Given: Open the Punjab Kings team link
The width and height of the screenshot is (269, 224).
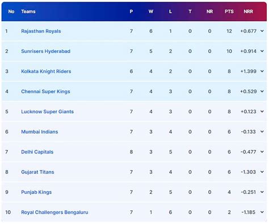Looking at the screenshot, I should (x=36, y=192).
